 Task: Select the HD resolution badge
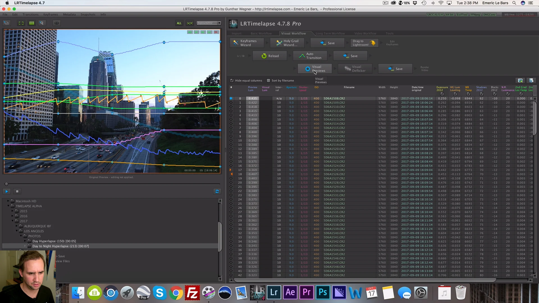(x=190, y=32)
